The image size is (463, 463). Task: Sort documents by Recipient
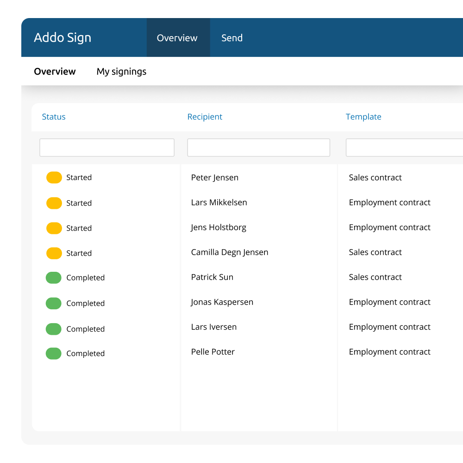(205, 117)
